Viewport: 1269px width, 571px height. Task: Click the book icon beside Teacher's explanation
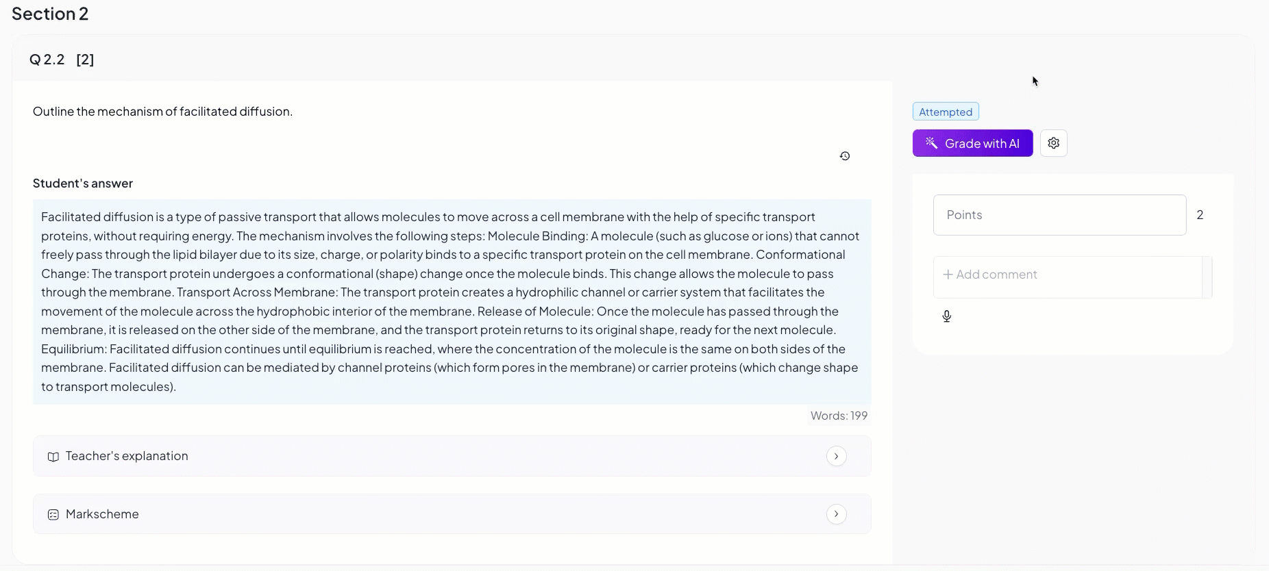click(x=53, y=457)
